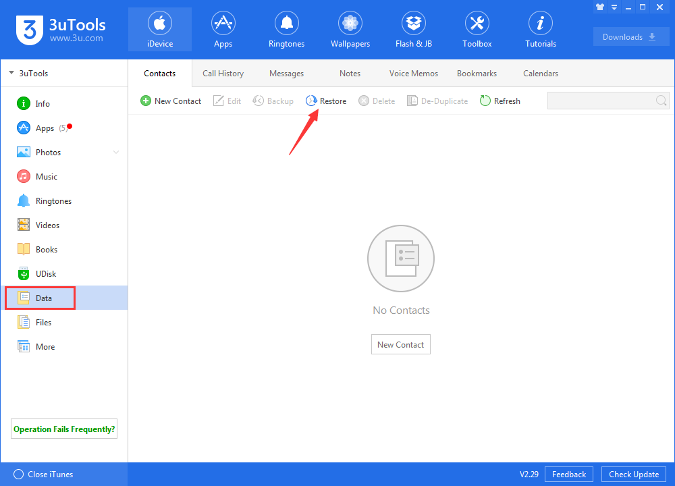Switch to the Calendars tab
Viewport: 675px width, 486px height.
point(541,74)
